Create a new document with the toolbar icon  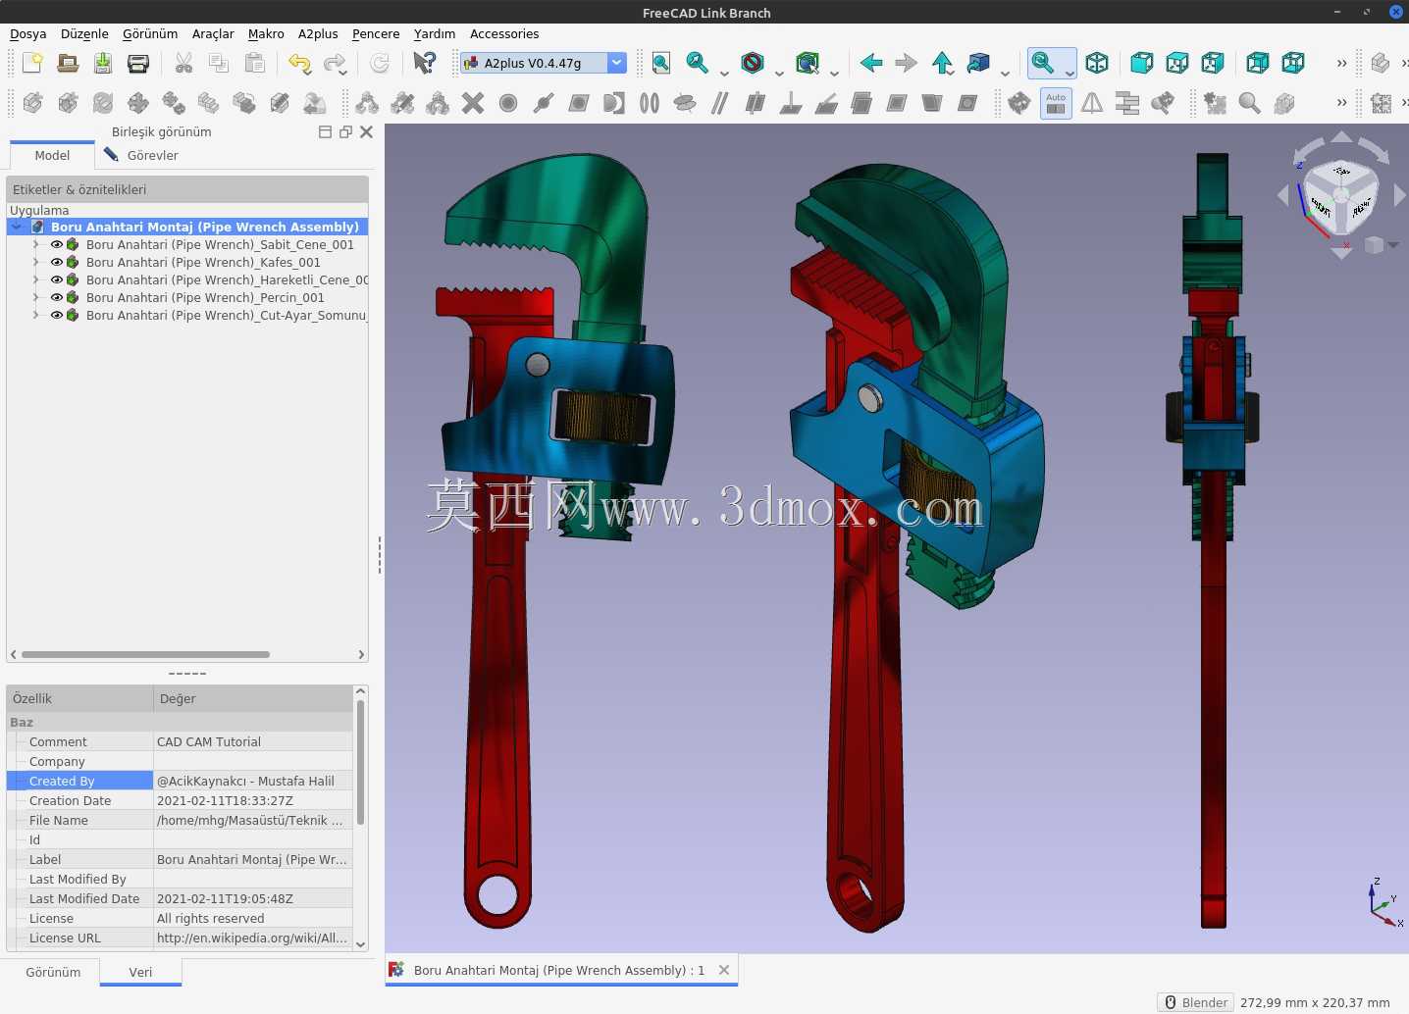(x=32, y=63)
